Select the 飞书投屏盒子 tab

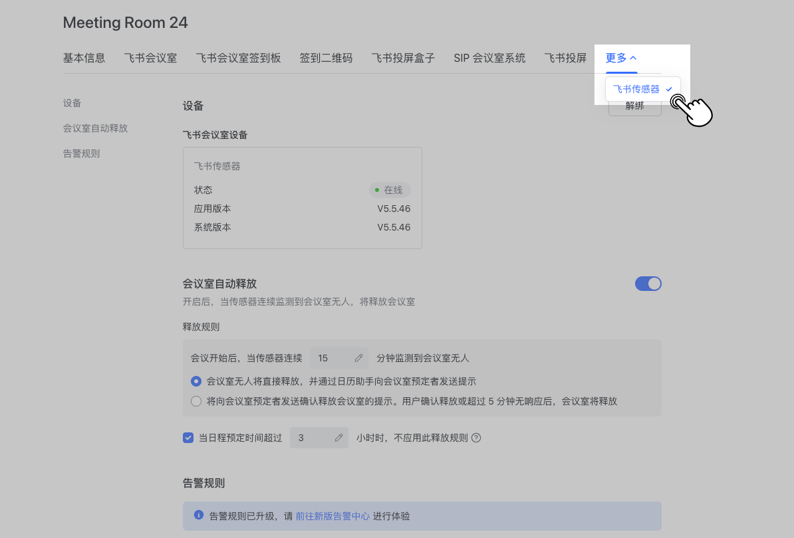coord(403,58)
